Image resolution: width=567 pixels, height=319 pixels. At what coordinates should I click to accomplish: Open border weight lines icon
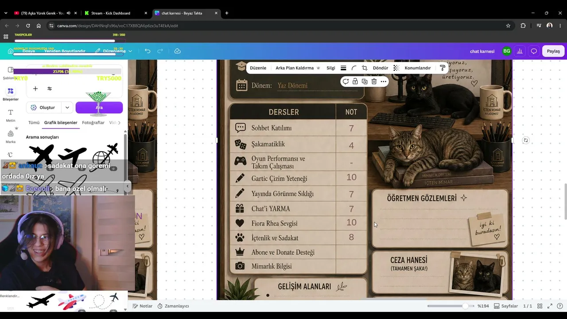click(x=343, y=68)
